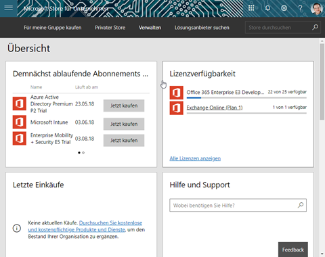Open the user profile picture
325x257 pixels.
tap(316, 8)
